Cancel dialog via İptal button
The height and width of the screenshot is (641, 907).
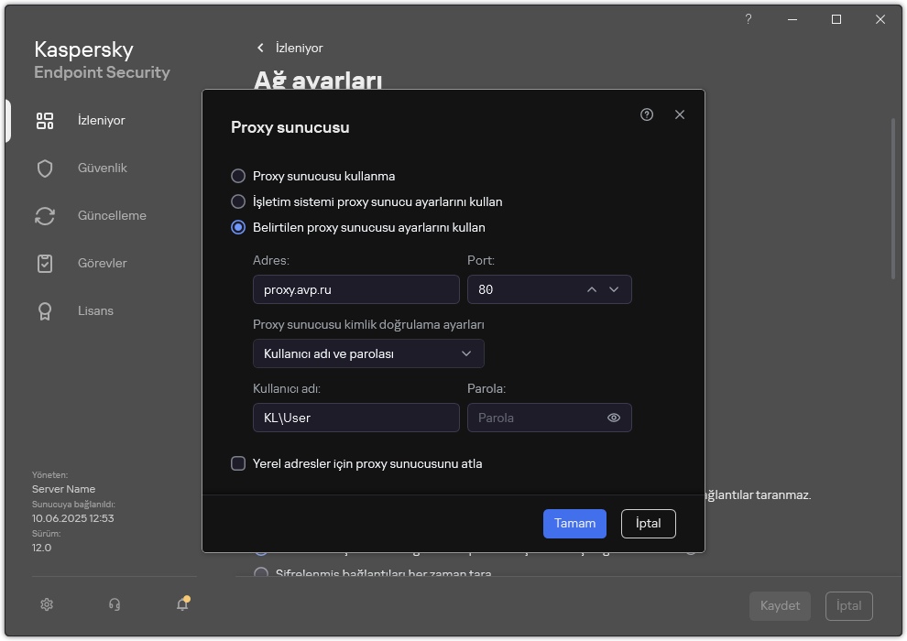click(648, 523)
